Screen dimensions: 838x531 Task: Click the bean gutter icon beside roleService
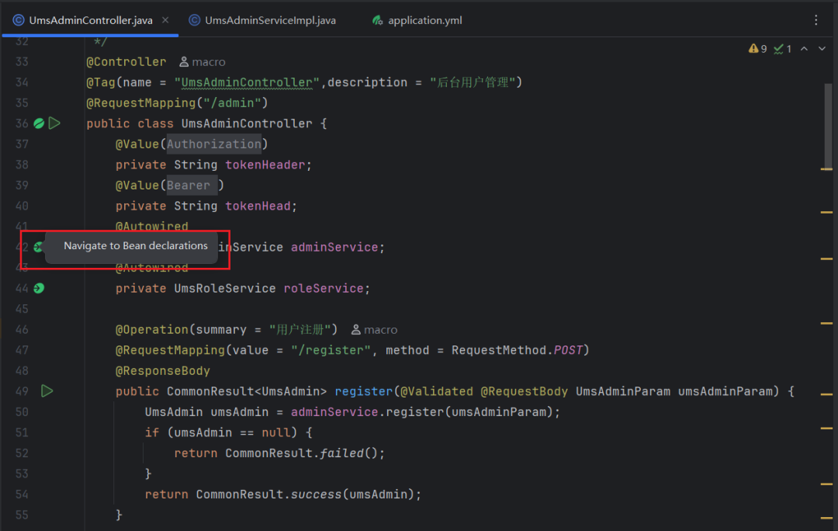[39, 288]
